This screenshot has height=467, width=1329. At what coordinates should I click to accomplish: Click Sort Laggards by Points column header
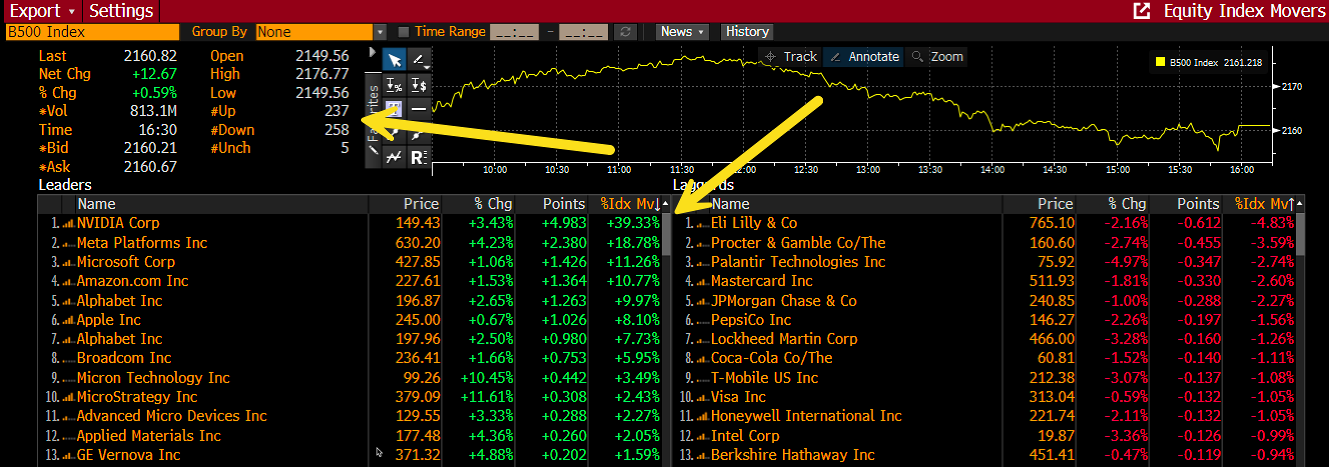click(x=1186, y=204)
